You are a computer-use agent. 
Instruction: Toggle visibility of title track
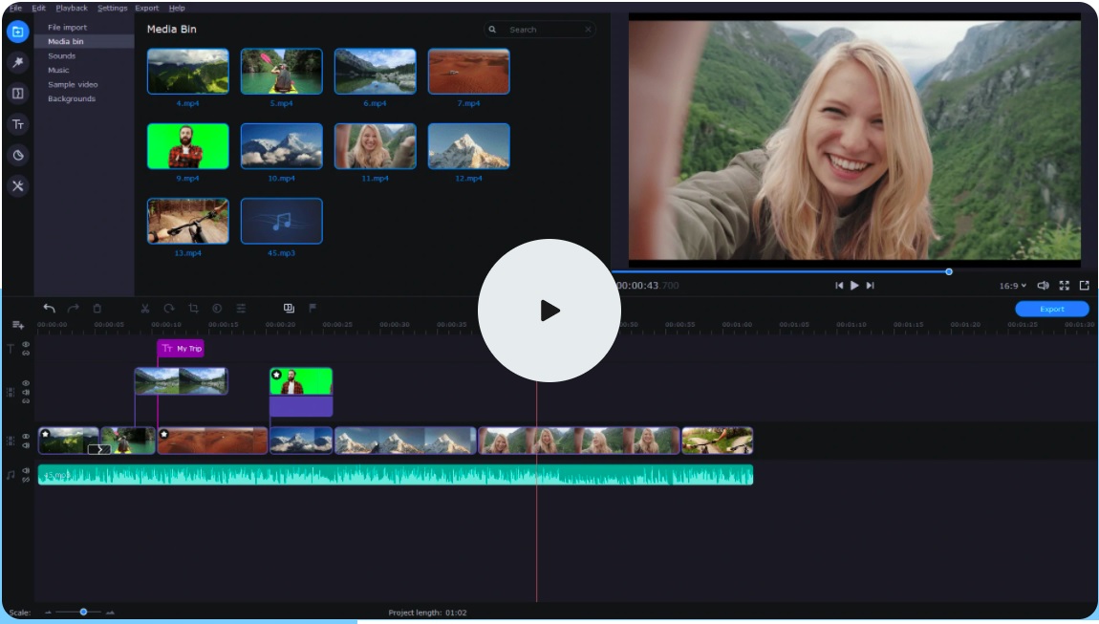26,344
